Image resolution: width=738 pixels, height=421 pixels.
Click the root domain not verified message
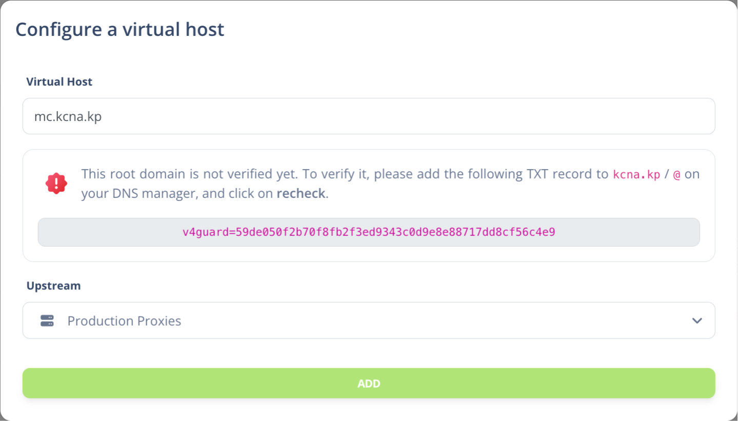pos(390,184)
